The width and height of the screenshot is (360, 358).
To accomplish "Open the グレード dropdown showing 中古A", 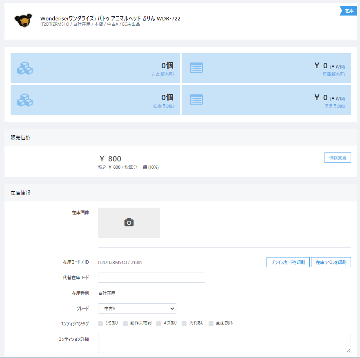I will (x=137, y=309).
